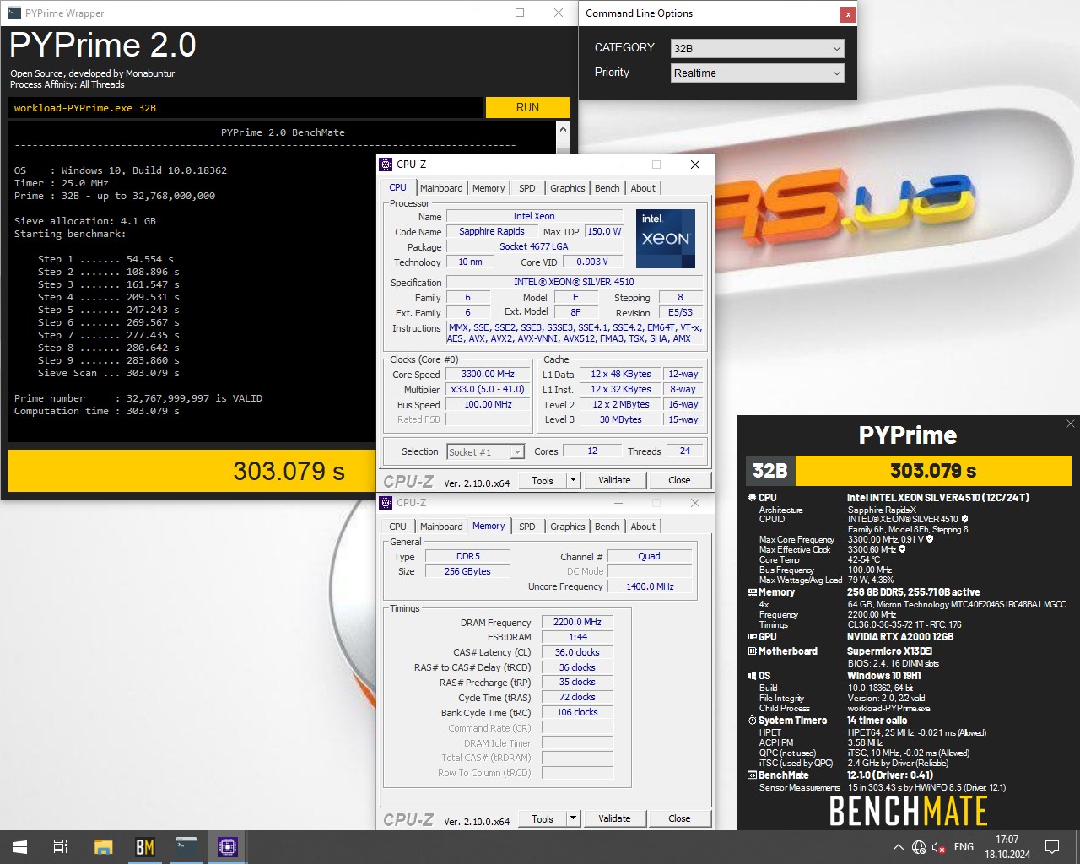Click Tools button in top CPU-Z
Screen dimensions: 1080x864
pyautogui.click(x=543, y=480)
